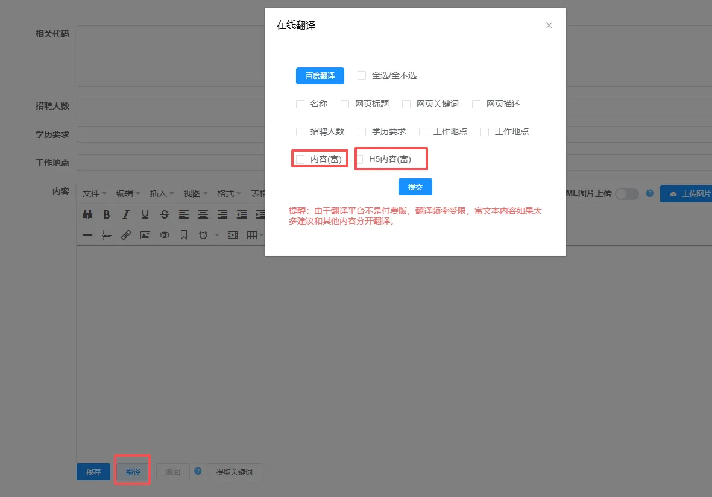The image size is (712, 497).
Task: Toggle the HTML图片上传 switch
Action: [626, 193]
